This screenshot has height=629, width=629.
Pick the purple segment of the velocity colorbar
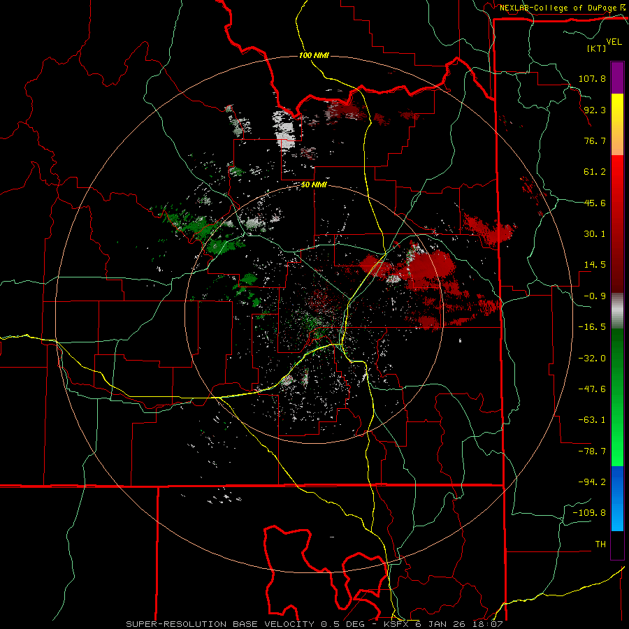617,78
